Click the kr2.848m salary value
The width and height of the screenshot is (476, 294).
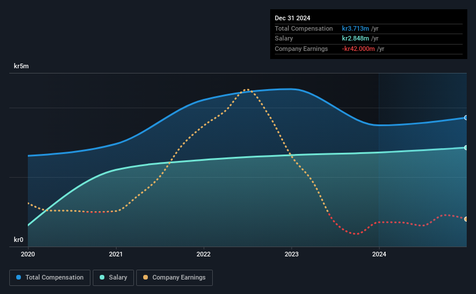(x=355, y=39)
